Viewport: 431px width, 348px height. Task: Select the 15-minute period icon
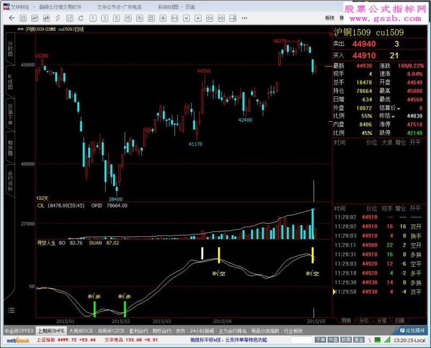coord(128,18)
